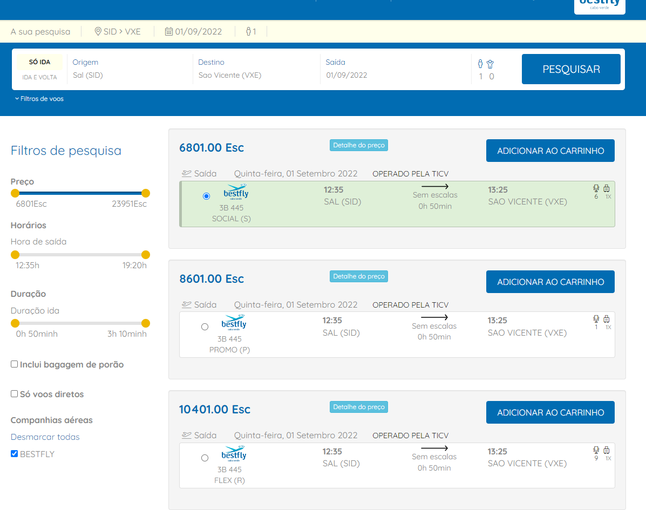Select the SÓ IDA trip type tab
The image size is (646, 510).
(x=39, y=62)
